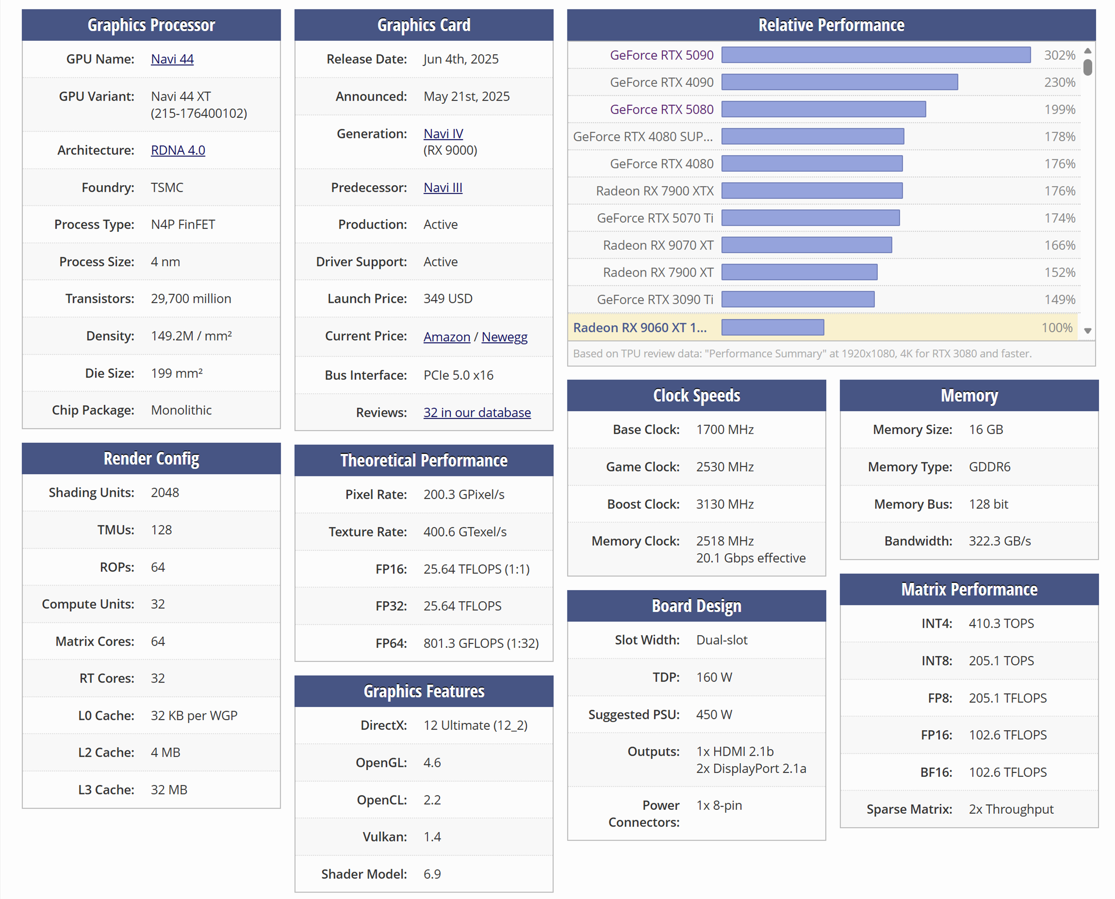The image size is (1115, 899).
Task: Click the Memory Type value GDDR6
Action: point(990,467)
